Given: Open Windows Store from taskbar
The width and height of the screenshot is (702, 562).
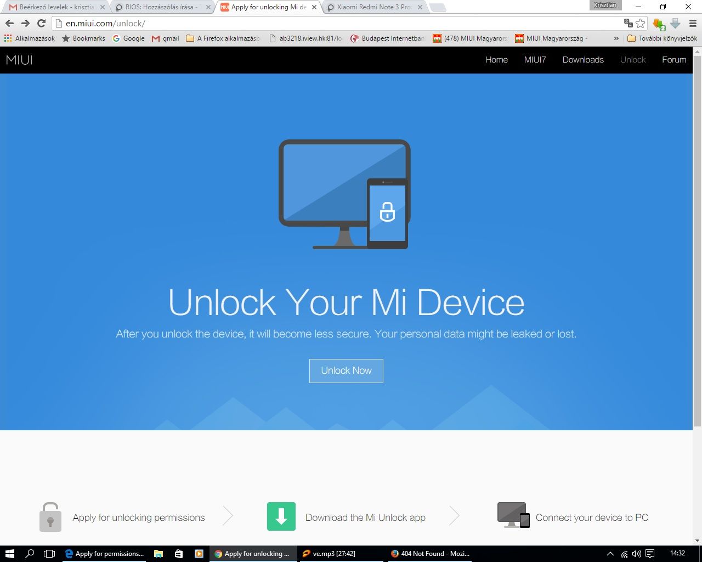Looking at the screenshot, I should tap(179, 554).
